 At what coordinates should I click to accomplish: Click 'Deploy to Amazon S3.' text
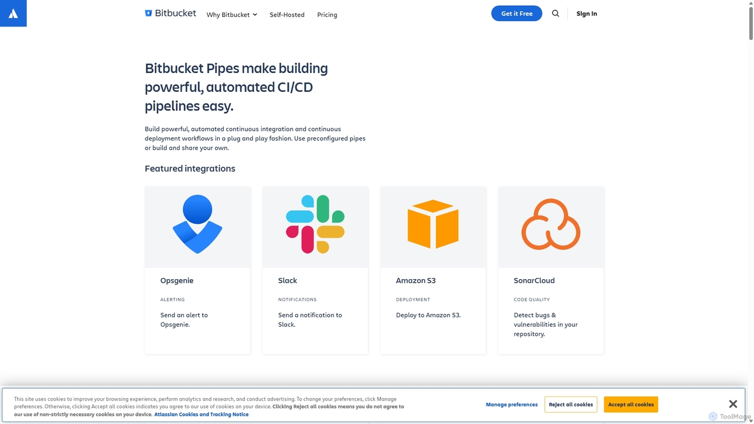tap(428, 315)
